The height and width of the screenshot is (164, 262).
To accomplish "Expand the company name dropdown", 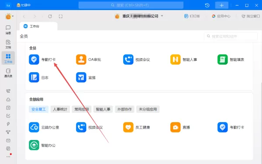I will 162,16.
